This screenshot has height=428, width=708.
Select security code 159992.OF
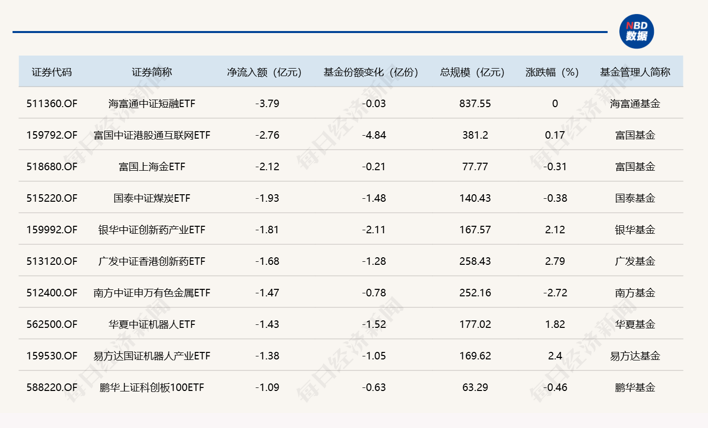point(52,230)
